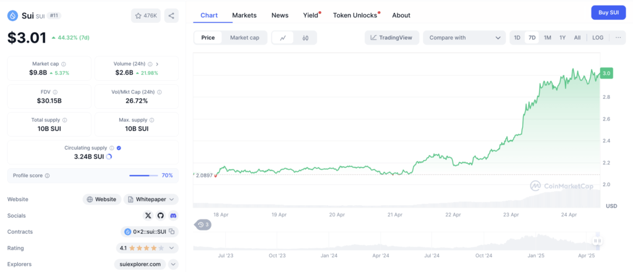This screenshot has width=633, height=272.
Task: Click the 70% profile score value
Action: pos(167,176)
